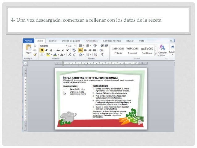Toggle italic formatting (K button)

46,50
